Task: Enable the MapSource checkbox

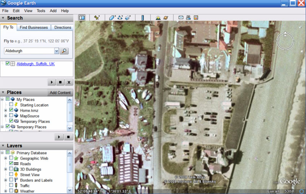Action: [11, 115]
